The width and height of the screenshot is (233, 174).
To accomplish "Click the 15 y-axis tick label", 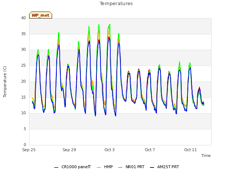I will click(x=23, y=97).
